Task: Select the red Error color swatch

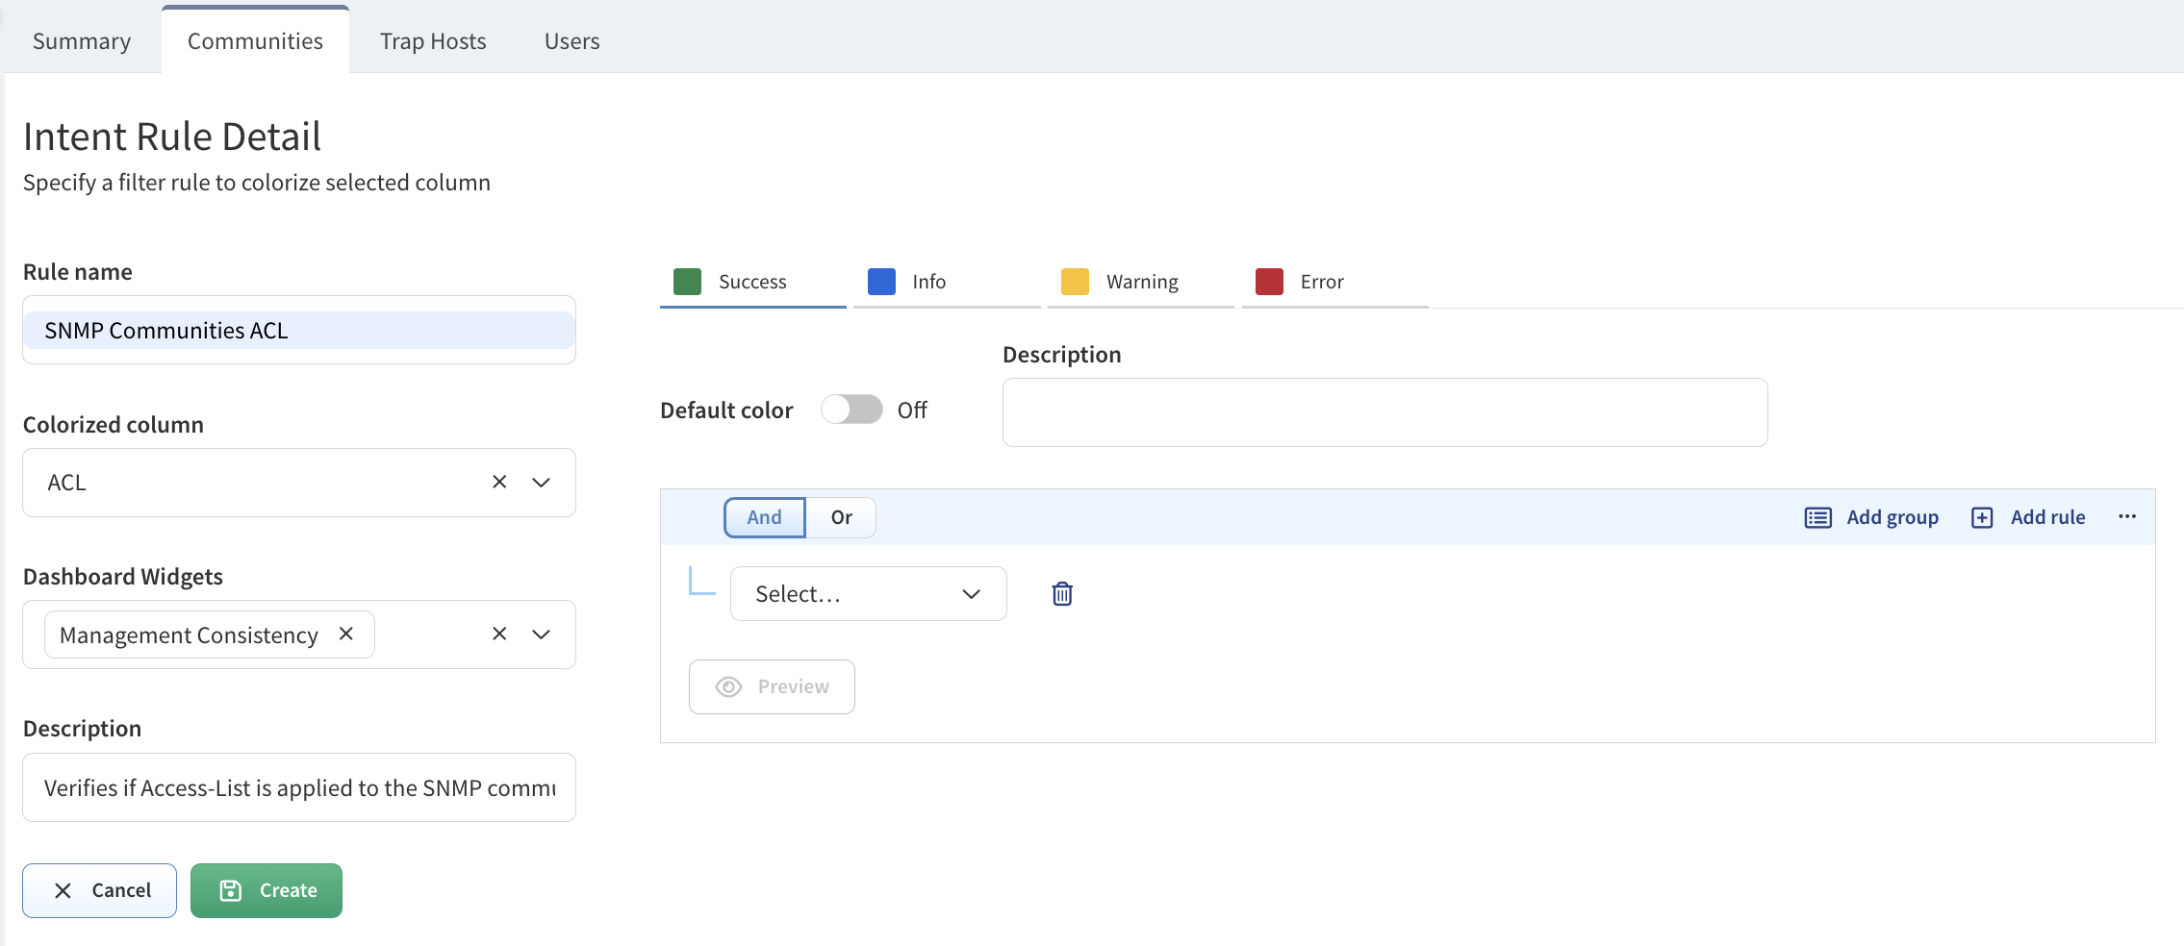Action: [1269, 282]
